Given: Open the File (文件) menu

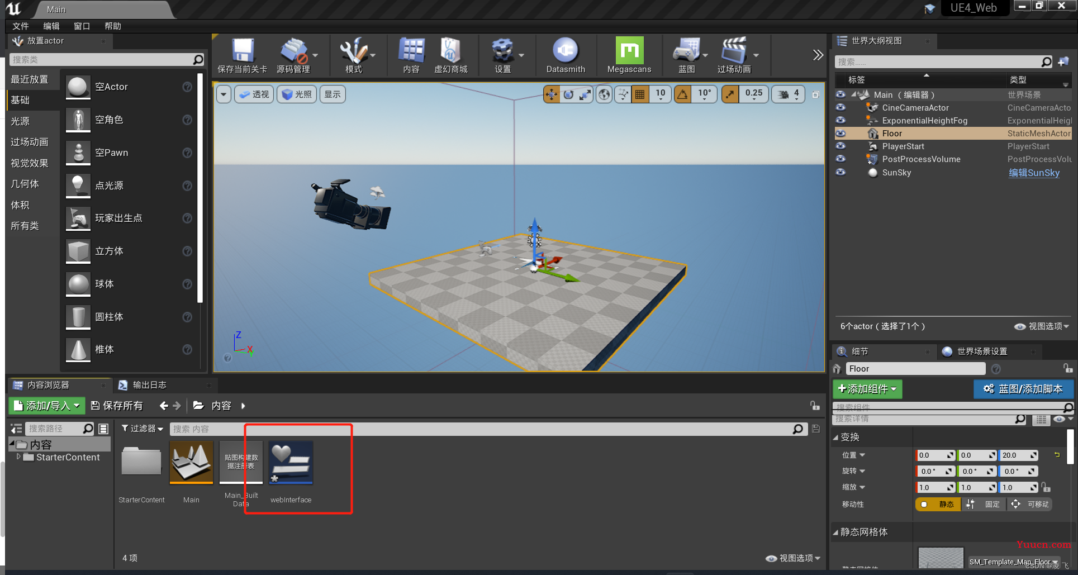Looking at the screenshot, I should click(x=21, y=26).
